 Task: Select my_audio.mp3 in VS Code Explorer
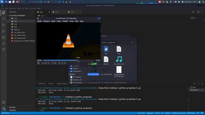click(x=21, y=33)
